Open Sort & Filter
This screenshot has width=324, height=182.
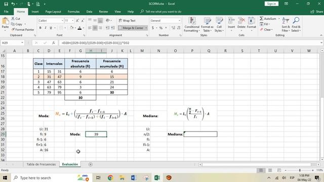click(286, 25)
